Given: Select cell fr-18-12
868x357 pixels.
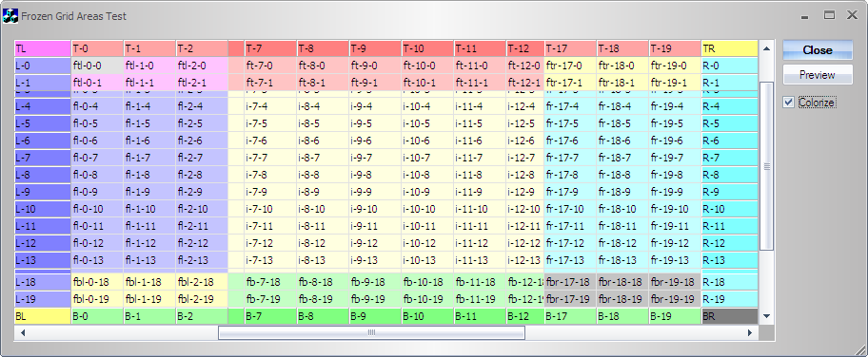Looking at the screenshot, I should coord(622,244).
